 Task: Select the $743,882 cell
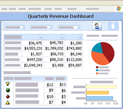74,49
